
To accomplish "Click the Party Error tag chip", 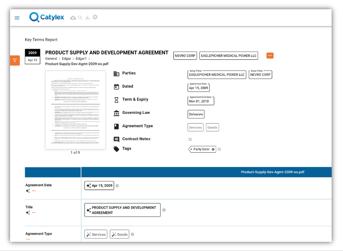I will 201,149.
